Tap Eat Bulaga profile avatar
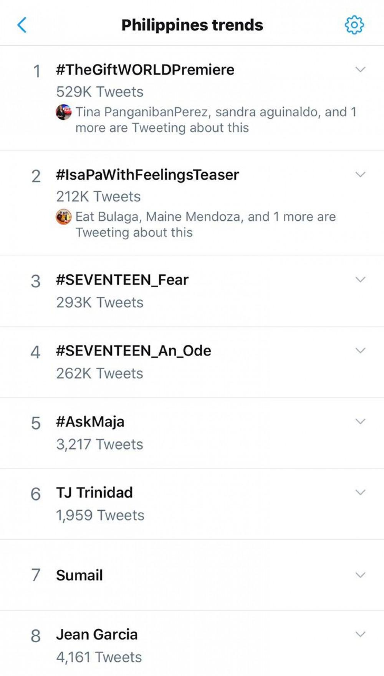Viewport: 384px width, 676px height. (x=64, y=217)
